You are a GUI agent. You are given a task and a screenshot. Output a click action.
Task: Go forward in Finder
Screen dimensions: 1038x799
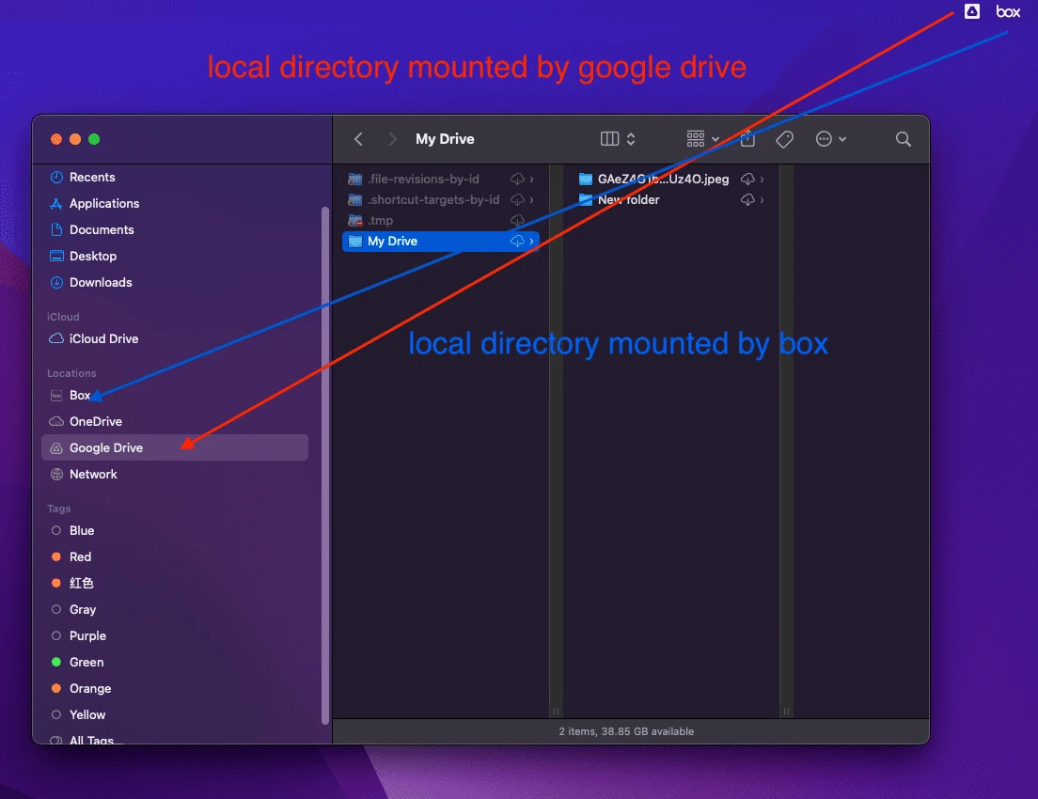[393, 139]
